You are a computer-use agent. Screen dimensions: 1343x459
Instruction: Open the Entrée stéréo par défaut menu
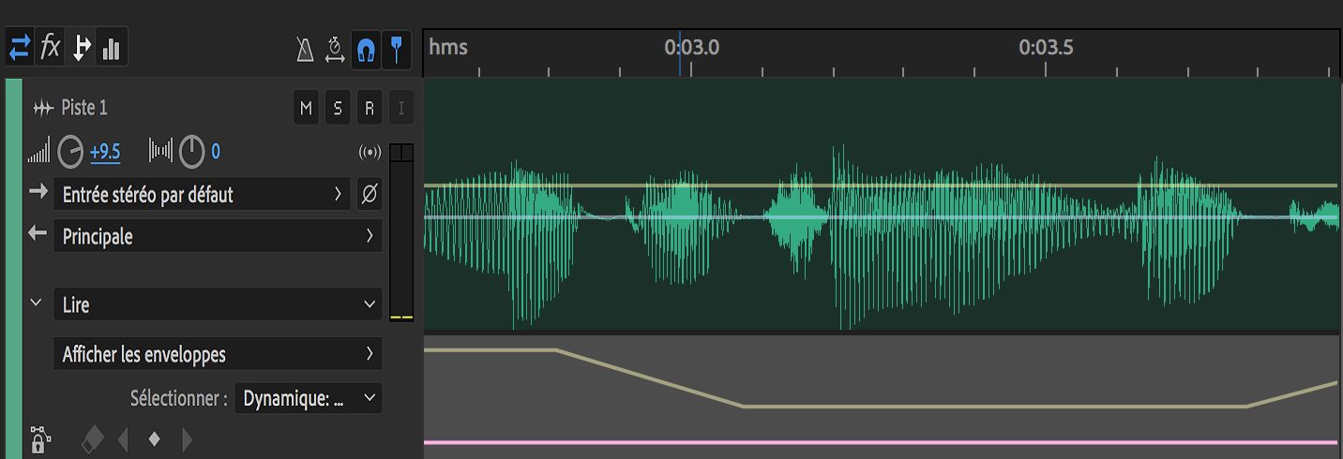(202, 195)
